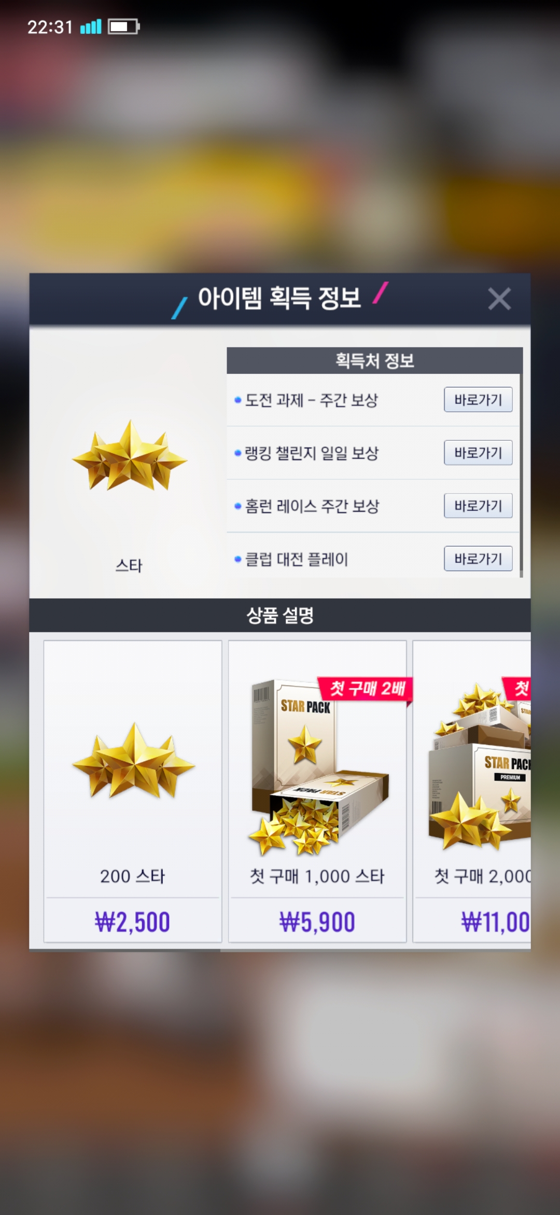Select the 200 스타 product stars image
Viewport: 560px width, 1215px height.
133,761
